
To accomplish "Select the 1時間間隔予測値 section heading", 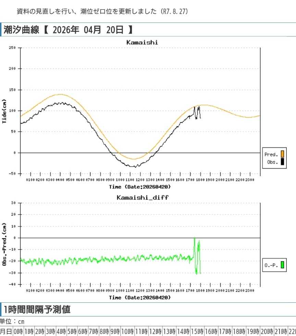I will tap(37, 310).
